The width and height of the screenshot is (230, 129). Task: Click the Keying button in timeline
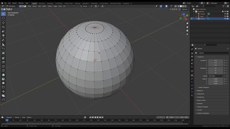(18, 117)
